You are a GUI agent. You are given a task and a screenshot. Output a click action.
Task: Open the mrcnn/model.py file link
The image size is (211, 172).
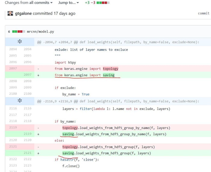click(40, 32)
